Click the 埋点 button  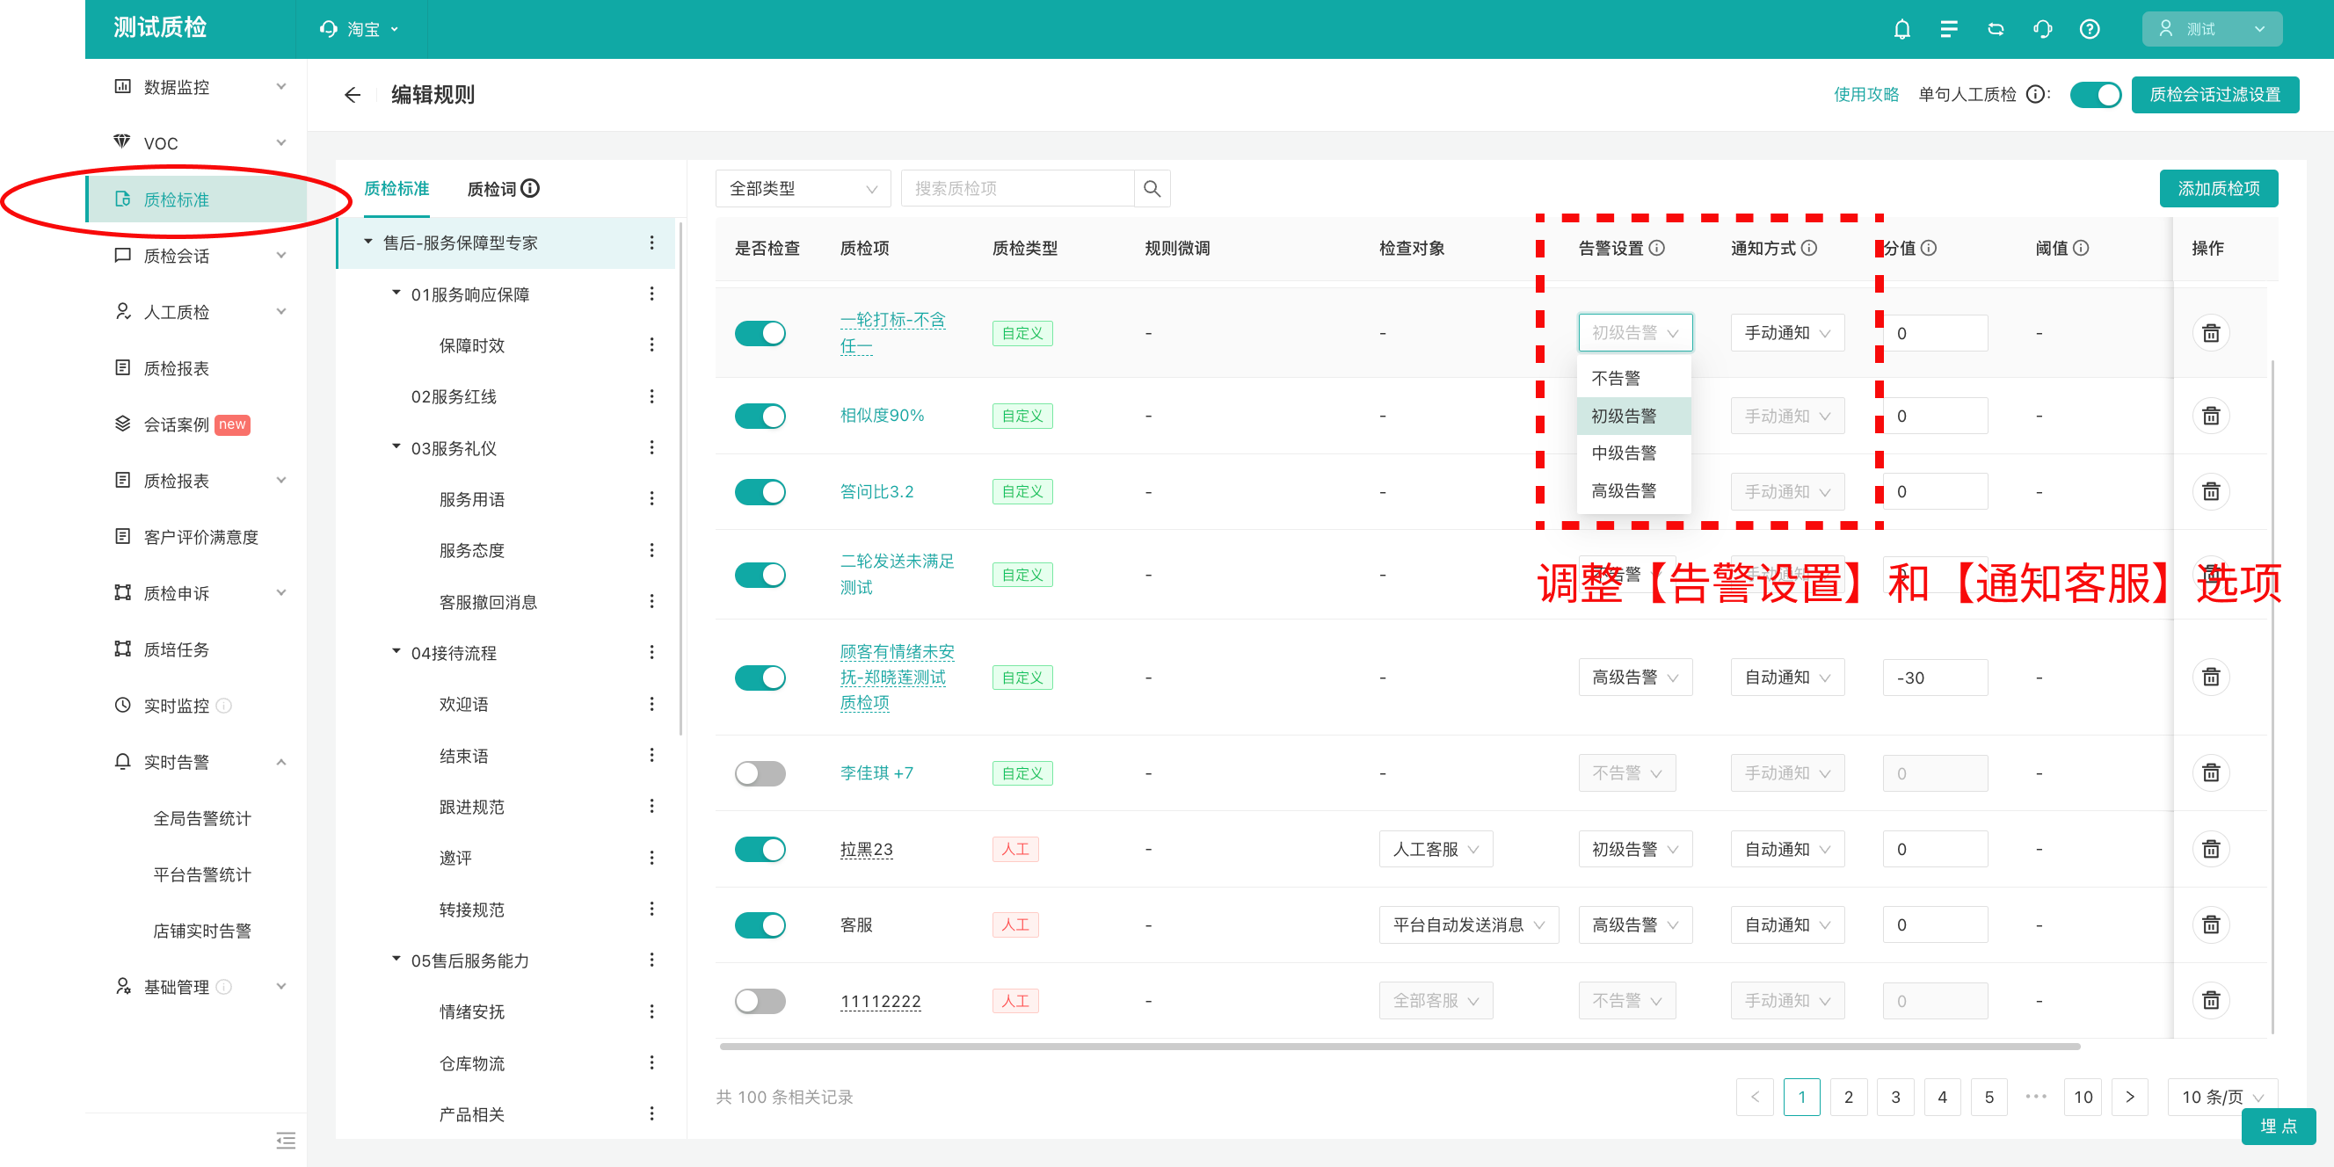(2278, 1127)
